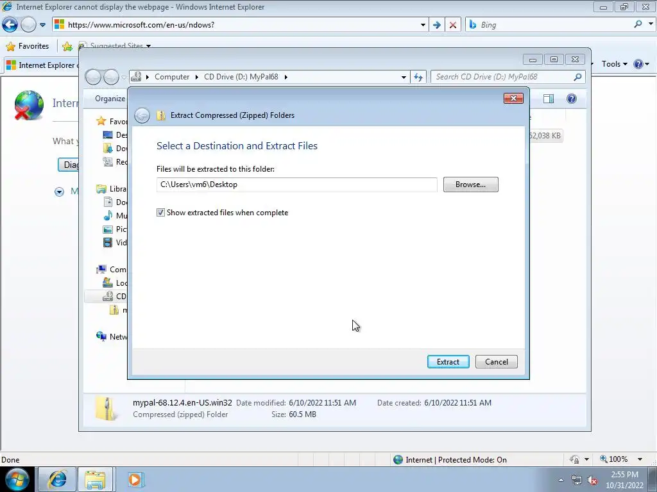Open the Organize menu in Explorer

pyautogui.click(x=110, y=98)
